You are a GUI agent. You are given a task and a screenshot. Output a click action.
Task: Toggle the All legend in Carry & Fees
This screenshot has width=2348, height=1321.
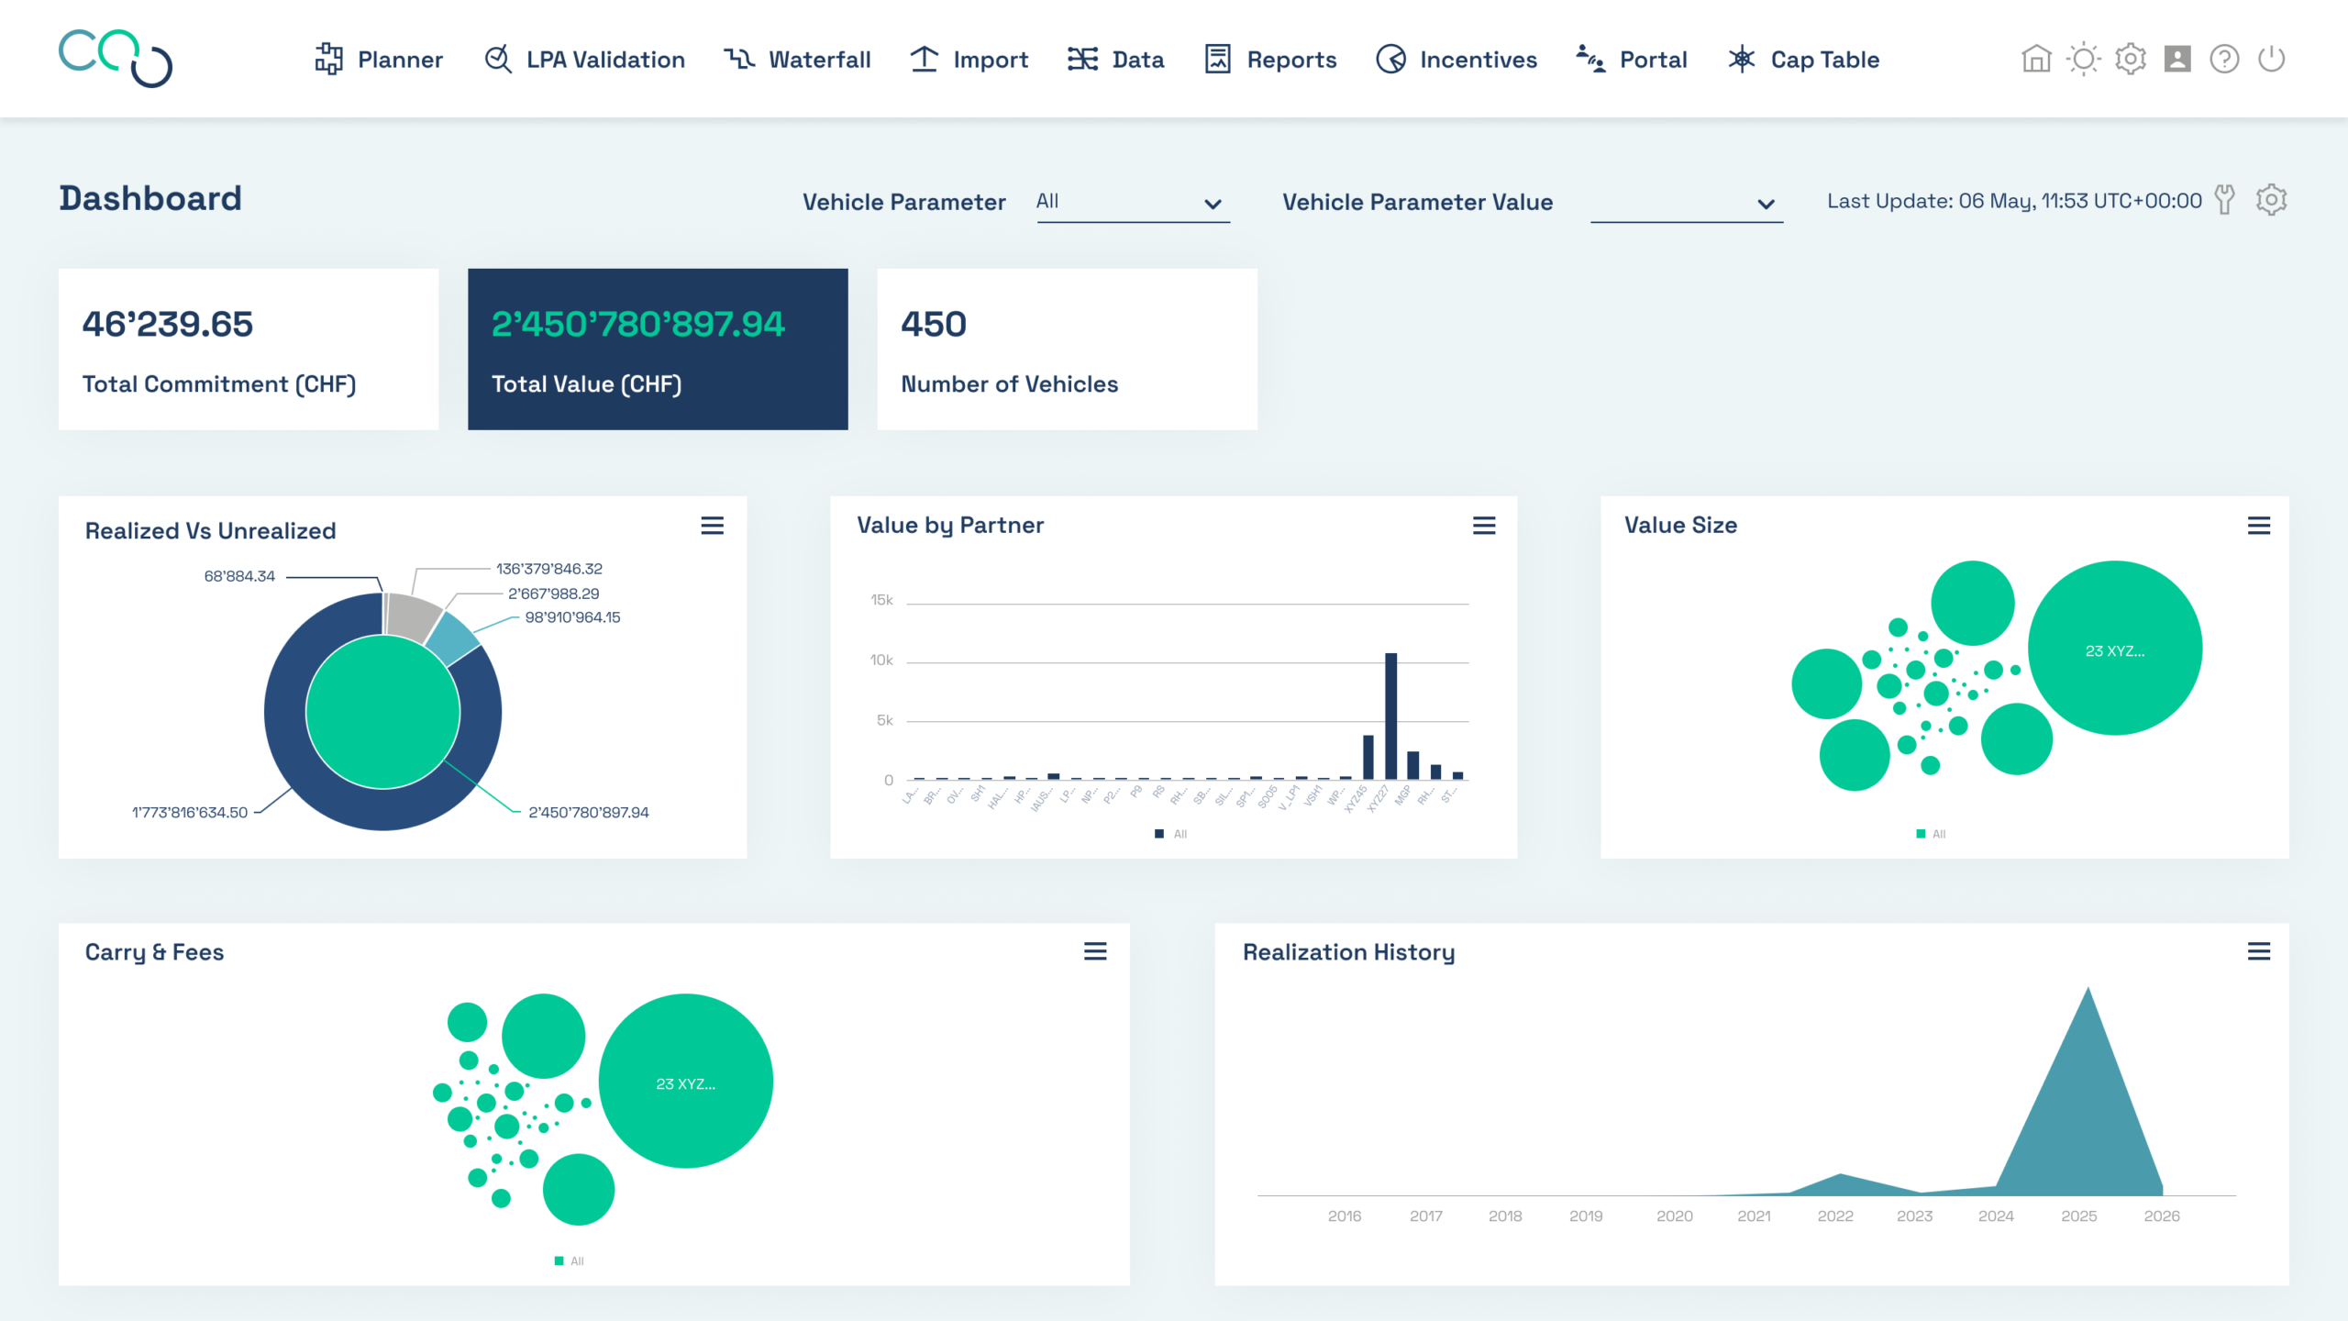(x=570, y=1260)
